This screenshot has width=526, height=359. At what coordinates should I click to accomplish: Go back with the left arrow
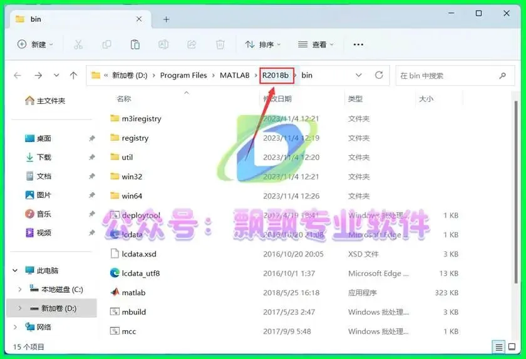18,76
